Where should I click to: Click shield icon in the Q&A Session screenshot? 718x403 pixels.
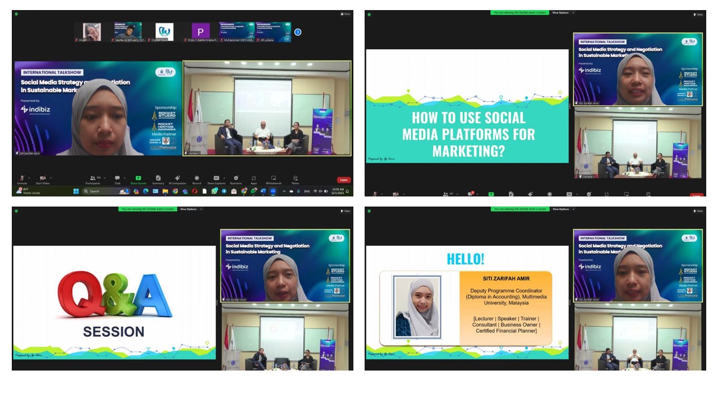pos(16,211)
